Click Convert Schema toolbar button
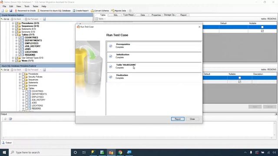The image size is (278, 156). [x=100, y=11]
